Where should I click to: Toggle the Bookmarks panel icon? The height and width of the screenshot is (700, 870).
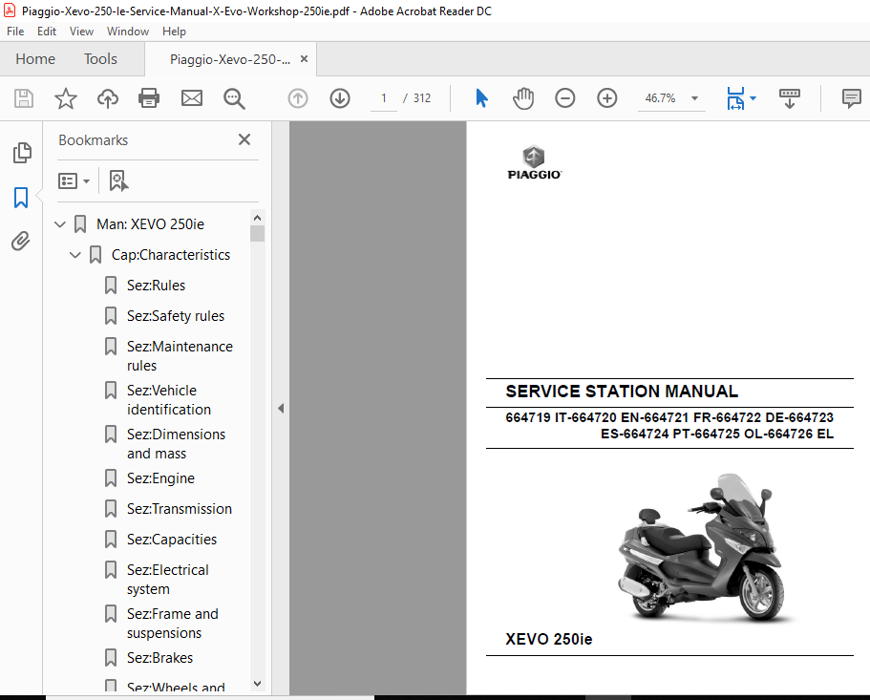(21, 197)
